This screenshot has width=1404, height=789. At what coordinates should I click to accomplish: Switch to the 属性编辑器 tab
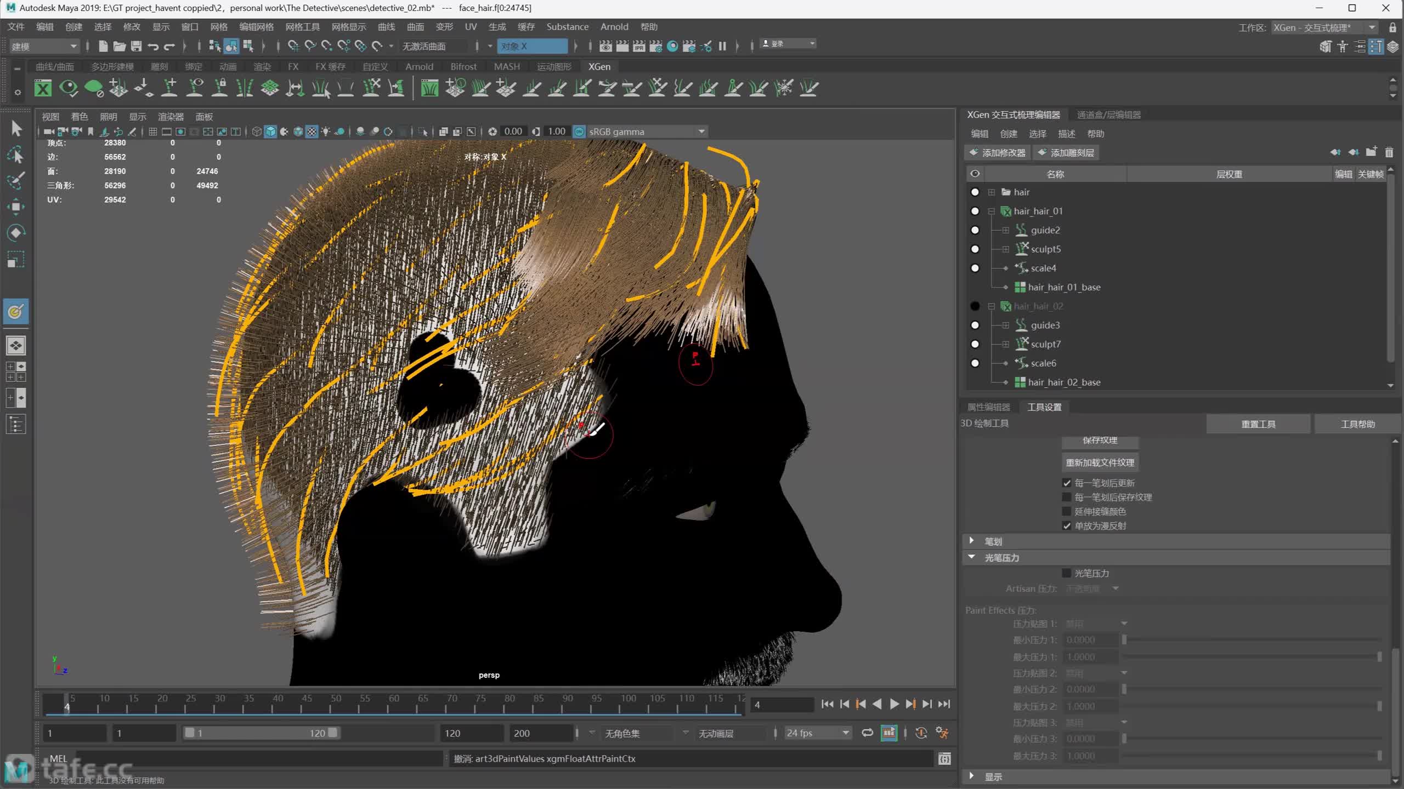pos(988,407)
